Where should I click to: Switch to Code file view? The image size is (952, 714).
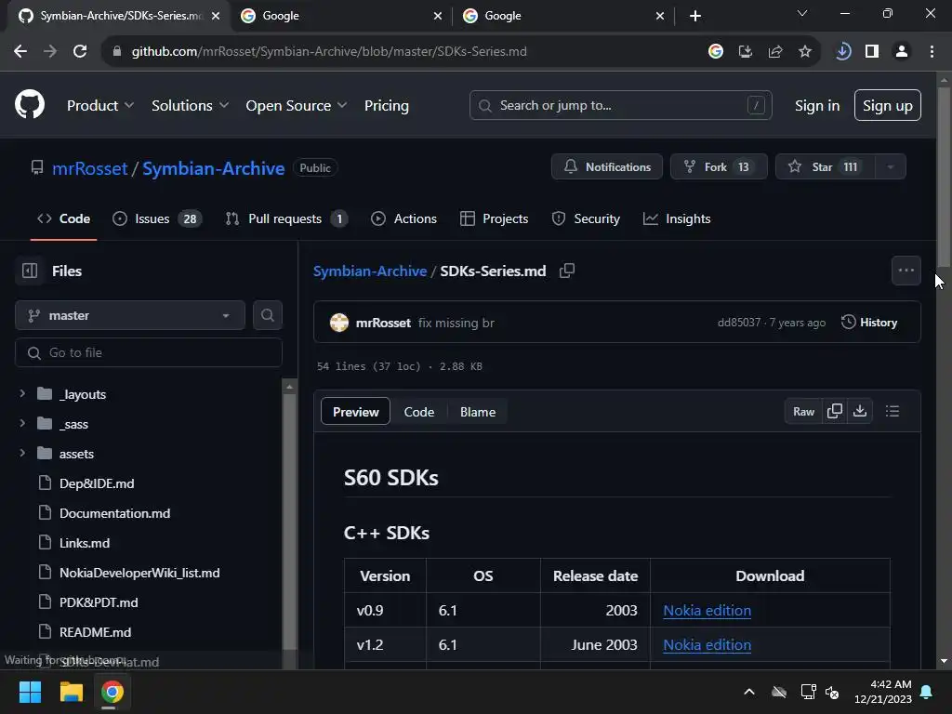coord(419,412)
